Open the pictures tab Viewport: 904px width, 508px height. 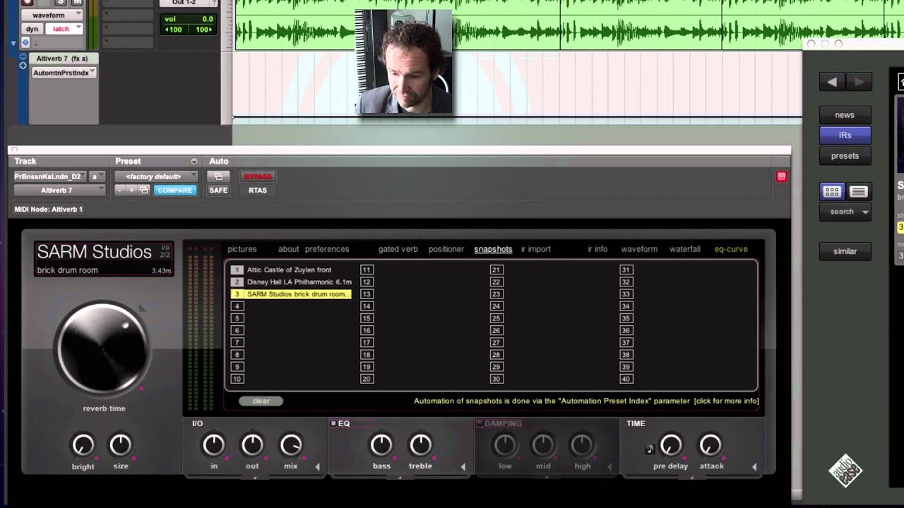(x=242, y=249)
